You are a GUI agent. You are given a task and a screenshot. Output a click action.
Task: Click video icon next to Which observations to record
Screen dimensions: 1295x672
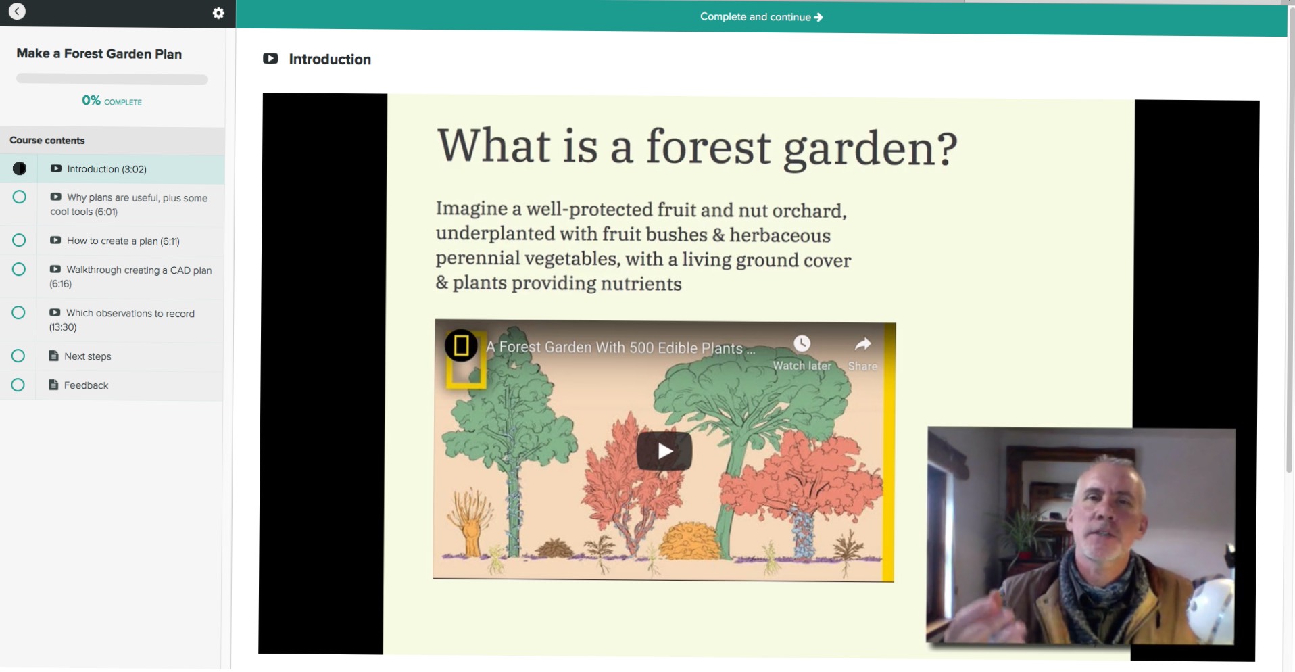coord(55,312)
